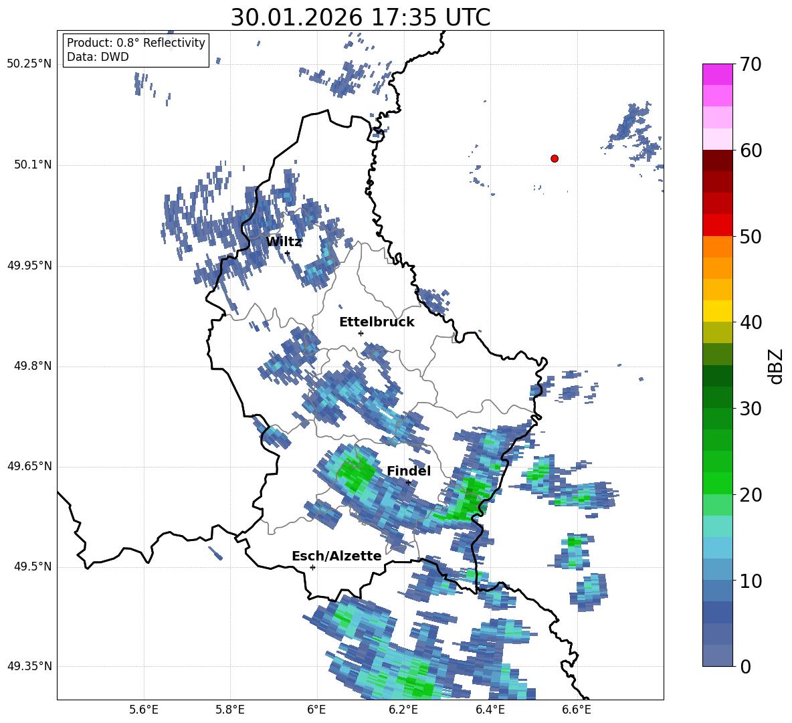
Task: Click the 50 value on the colorbar
Action: [x=750, y=236]
